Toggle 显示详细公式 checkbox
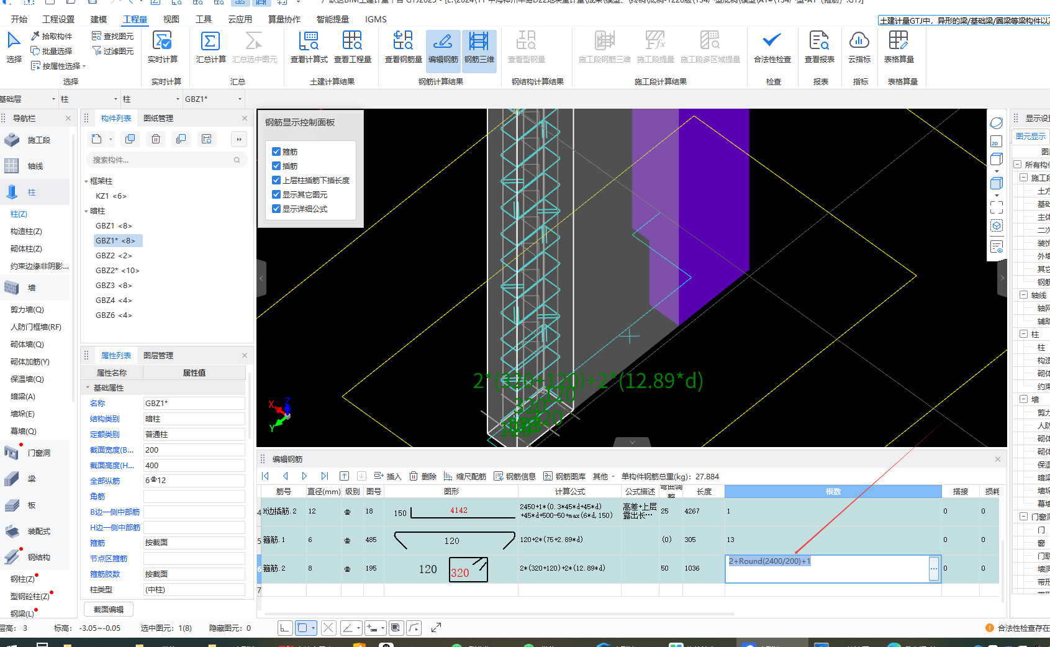This screenshot has height=647, width=1050. (x=276, y=209)
